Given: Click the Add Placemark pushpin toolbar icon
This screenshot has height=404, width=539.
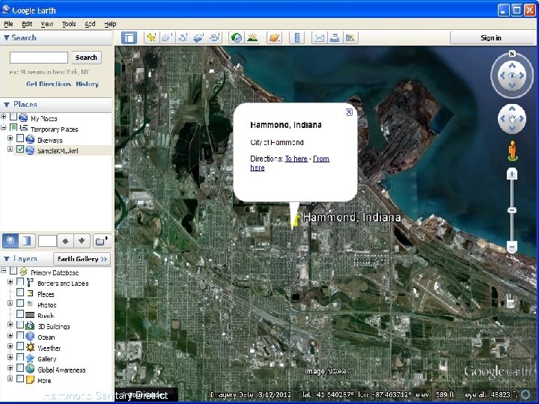Looking at the screenshot, I should point(150,37).
